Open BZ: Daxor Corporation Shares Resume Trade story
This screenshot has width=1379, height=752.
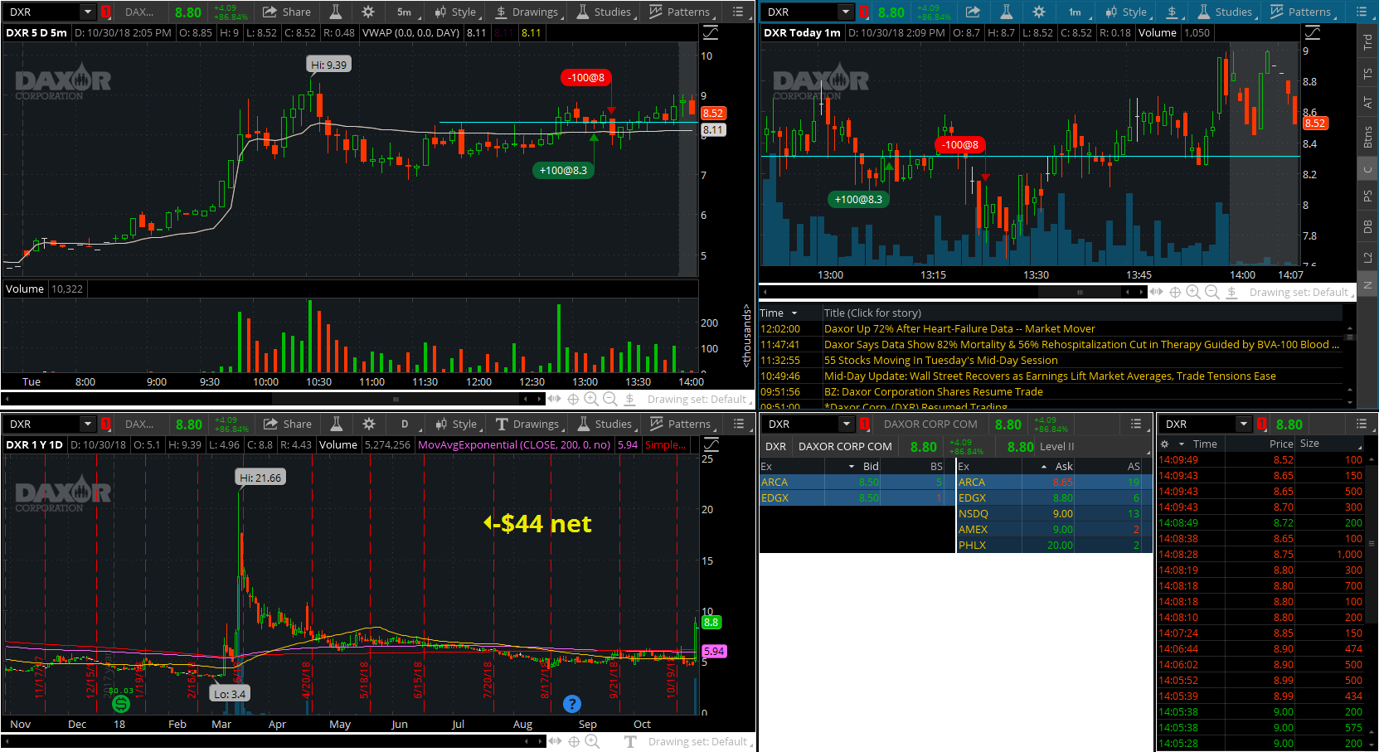coord(934,391)
